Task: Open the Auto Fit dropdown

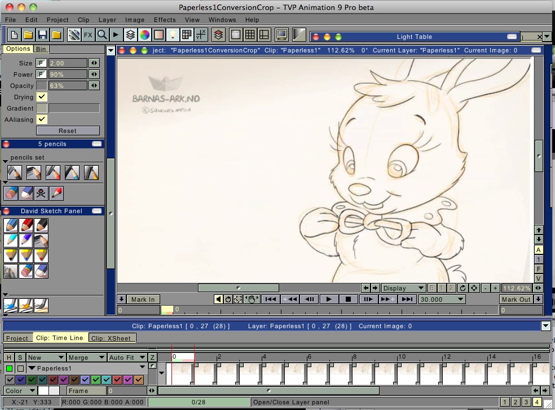Action: click(x=127, y=358)
